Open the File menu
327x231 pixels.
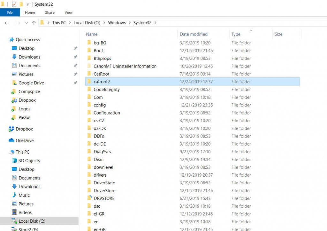pyautogui.click(x=10, y=12)
